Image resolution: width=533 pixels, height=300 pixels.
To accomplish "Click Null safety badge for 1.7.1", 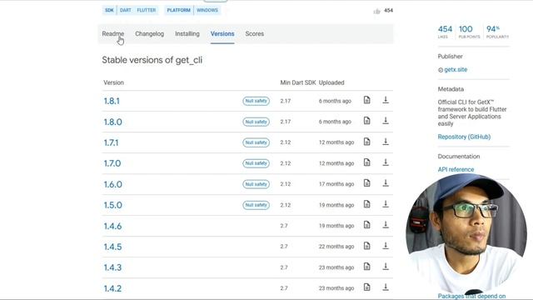I will point(256,142).
